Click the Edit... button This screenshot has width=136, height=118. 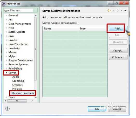coord(118,35)
